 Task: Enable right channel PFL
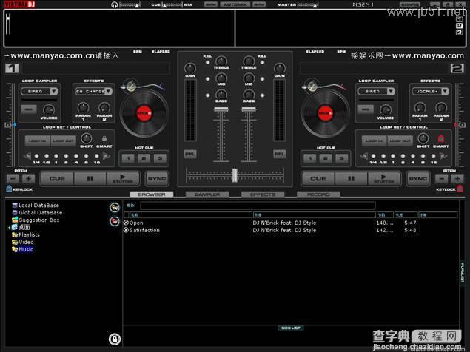tap(279, 154)
